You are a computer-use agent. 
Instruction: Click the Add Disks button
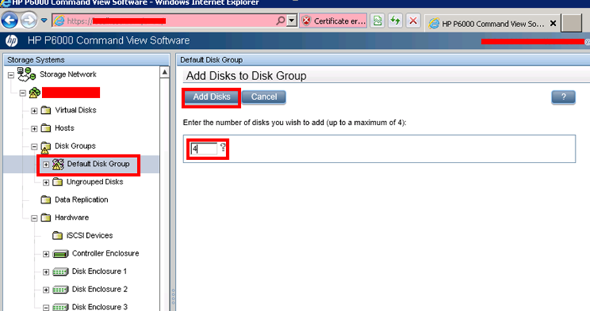click(211, 97)
